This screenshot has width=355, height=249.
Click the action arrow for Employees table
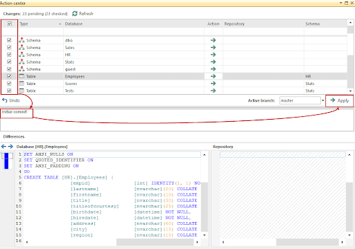213,76
